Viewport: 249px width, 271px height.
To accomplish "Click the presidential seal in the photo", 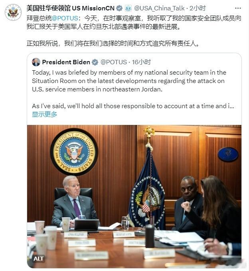I will click(x=74, y=152).
